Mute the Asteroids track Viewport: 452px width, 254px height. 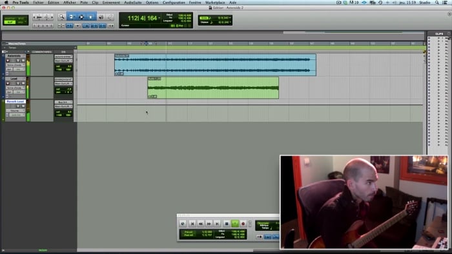point(23,61)
